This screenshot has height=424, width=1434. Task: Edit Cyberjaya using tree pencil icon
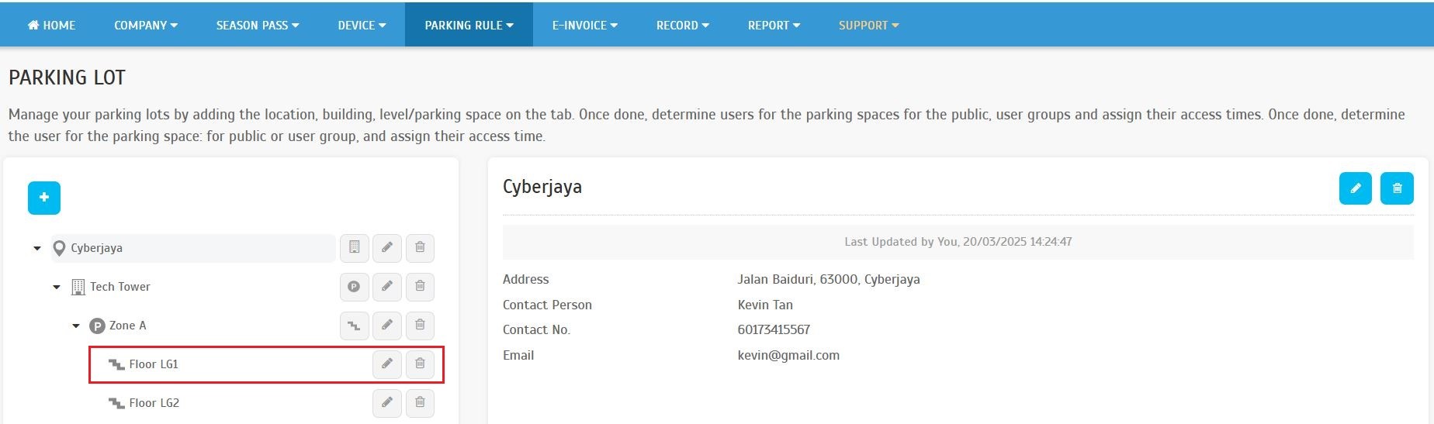(x=386, y=248)
